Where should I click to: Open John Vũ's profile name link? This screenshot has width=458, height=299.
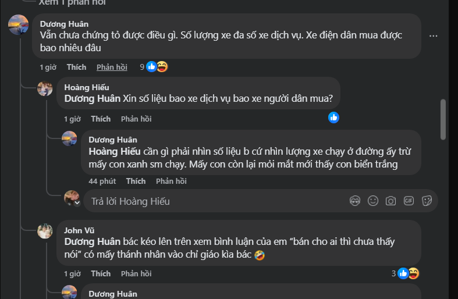tap(79, 230)
